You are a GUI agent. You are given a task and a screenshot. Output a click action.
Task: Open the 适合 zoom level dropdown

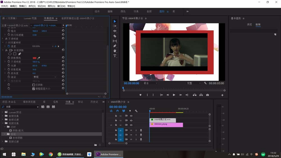pos(151,83)
